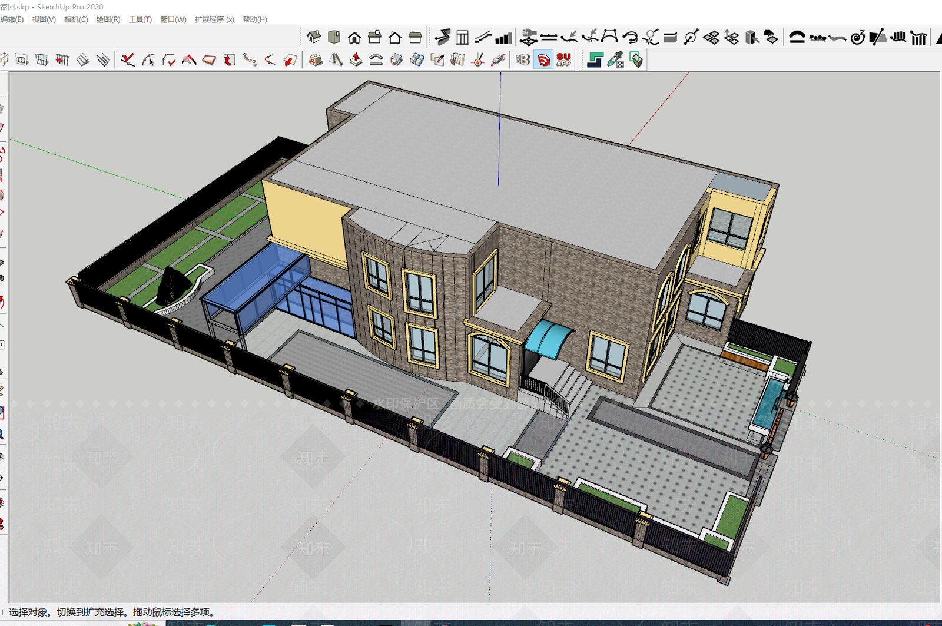Open the 扩展程序 (x) menu
The width and height of the screenshot is (942, 626).
(x=214, y=19)
